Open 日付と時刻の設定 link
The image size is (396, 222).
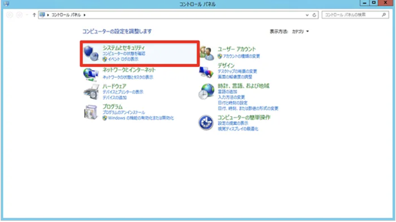tap(232, 103)
